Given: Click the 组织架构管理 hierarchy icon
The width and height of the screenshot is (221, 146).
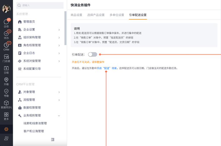Looking at the screenshot, I should point(20,37).
